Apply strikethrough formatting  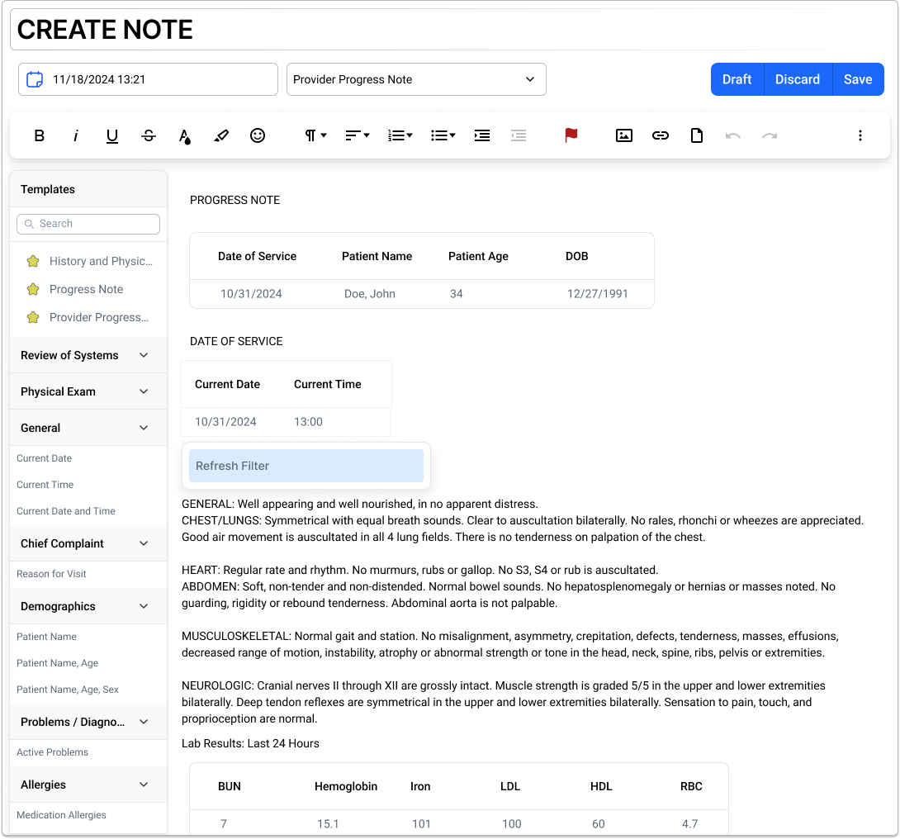point(149,135)
